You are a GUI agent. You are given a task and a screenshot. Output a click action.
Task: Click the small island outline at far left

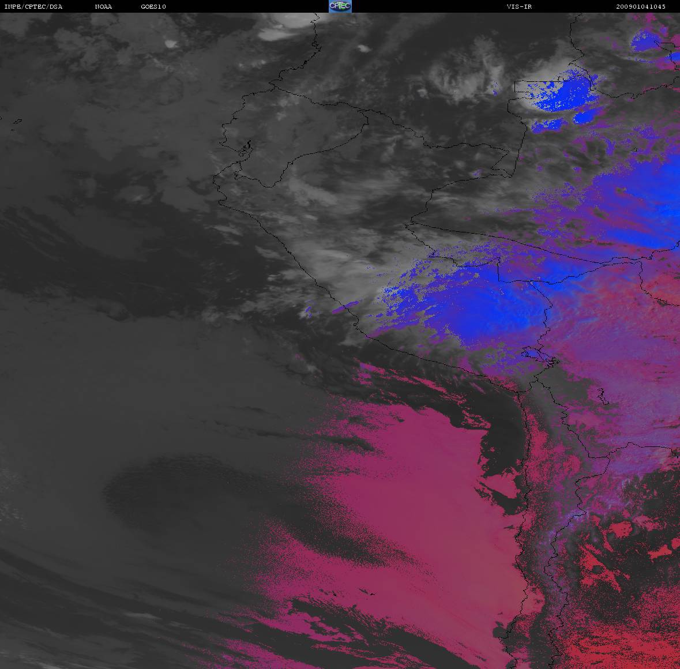(x=16, y=121)
